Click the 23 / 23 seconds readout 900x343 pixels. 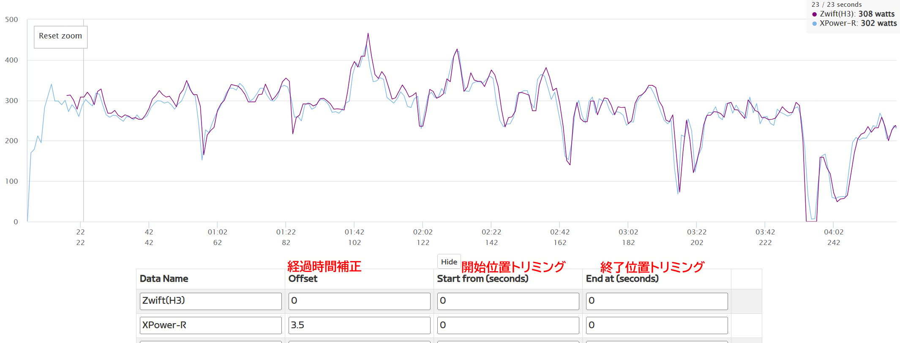[x=836, y=5]
